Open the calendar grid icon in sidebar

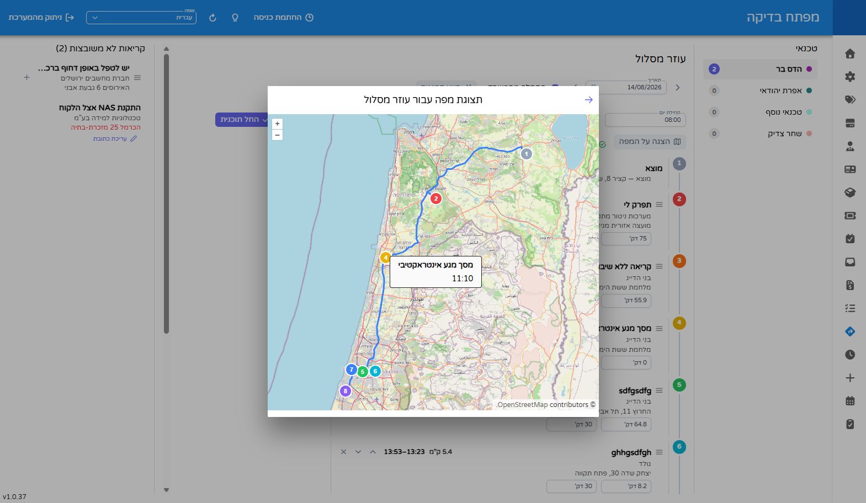click(x=850, y=401)
